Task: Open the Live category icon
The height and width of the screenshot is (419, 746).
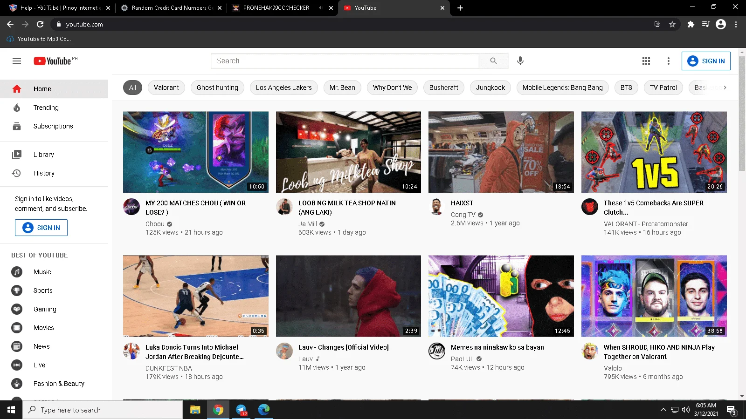Action: [x=17, y=365]
